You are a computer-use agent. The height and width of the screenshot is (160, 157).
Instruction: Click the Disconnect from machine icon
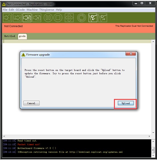(x=103, y=18)
